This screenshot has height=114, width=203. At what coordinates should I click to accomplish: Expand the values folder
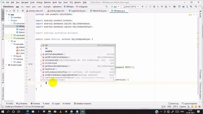[x=11, y=62]
